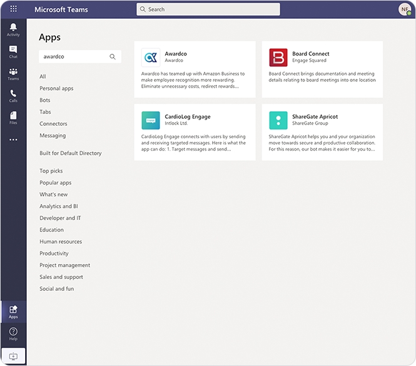This screenshot has width=416, height=366.
Task: Select the ShareGate Apricot app
Action: tap(322, 132)
